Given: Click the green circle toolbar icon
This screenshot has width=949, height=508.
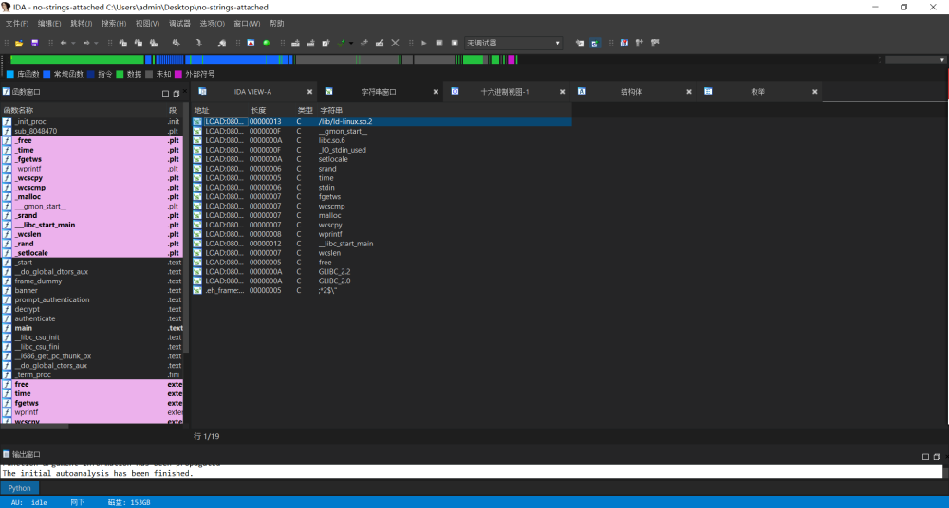Looking at the screenshot, I should tap(267, 43).
